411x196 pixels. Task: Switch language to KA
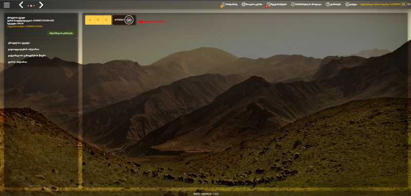[x=403, y=4]
